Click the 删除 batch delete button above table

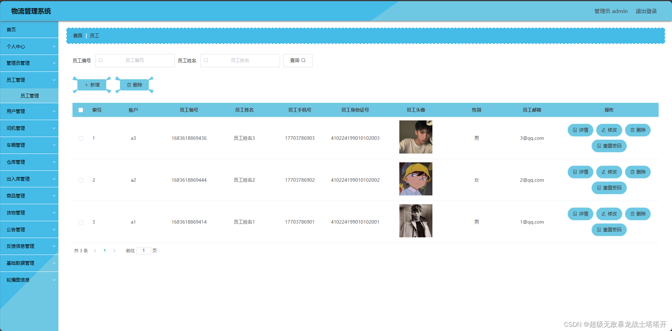134,85
